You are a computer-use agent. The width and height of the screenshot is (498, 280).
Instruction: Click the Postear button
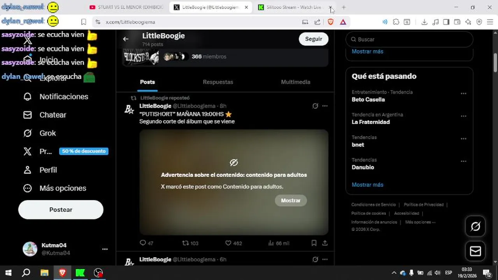[x=61, y=210]
